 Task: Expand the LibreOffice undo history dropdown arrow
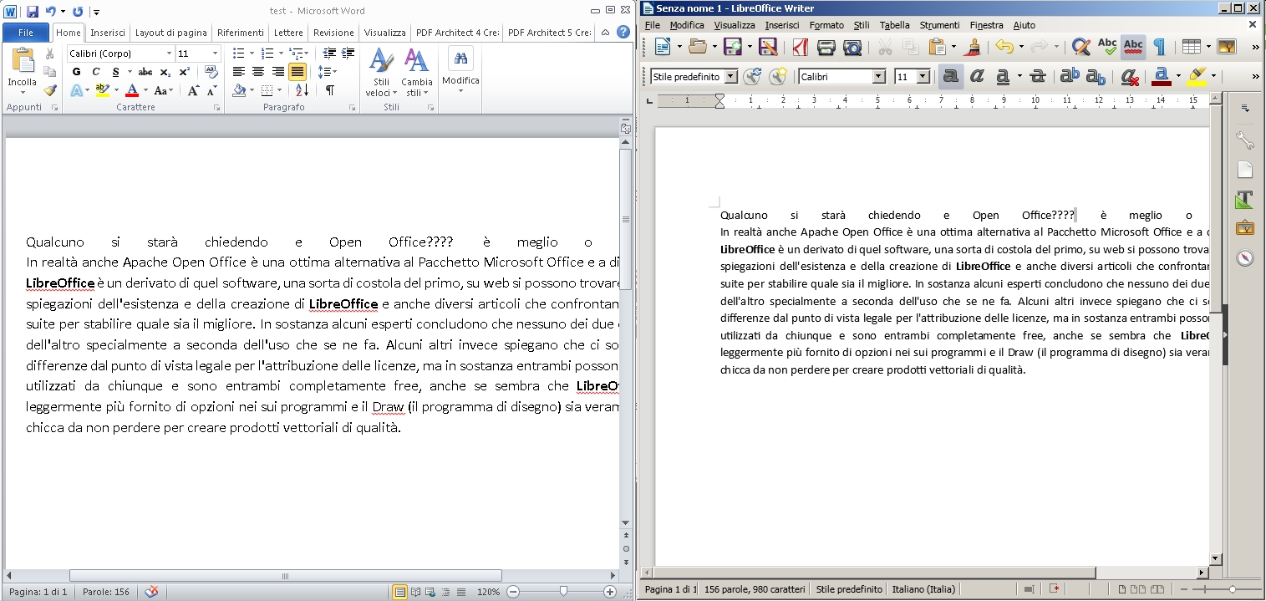(1020, 48)
